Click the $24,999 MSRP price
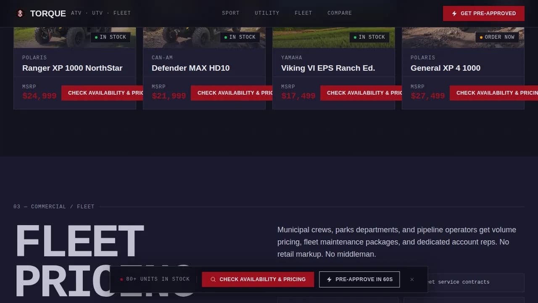538x303 pixels. coord(40,96)
